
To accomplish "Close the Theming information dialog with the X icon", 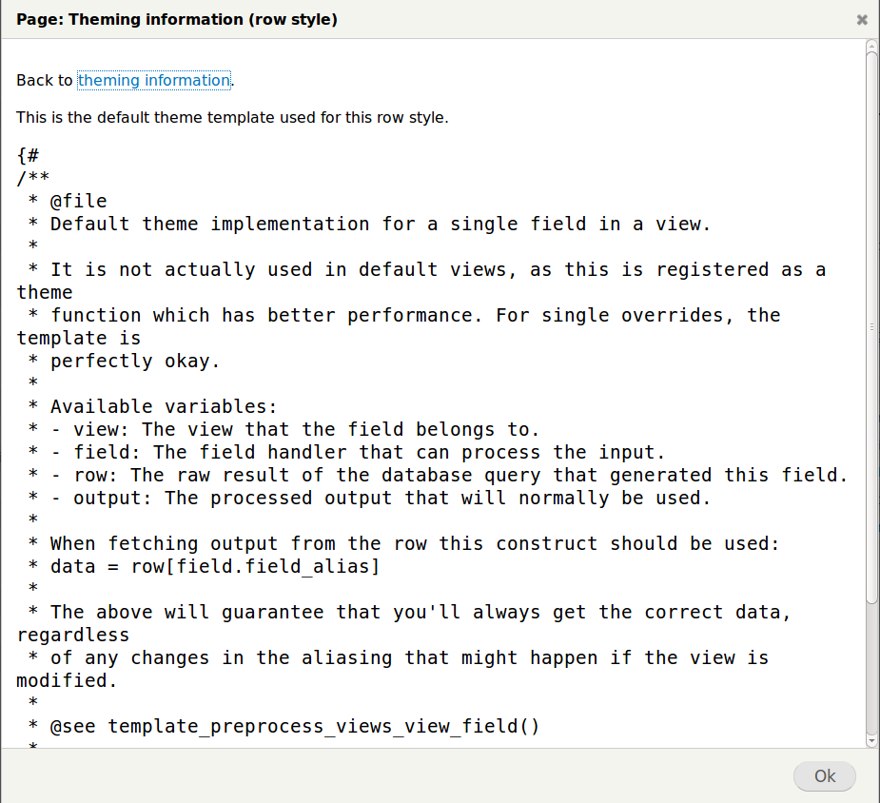I will [x=862, y=20].
